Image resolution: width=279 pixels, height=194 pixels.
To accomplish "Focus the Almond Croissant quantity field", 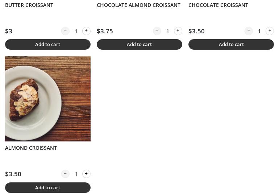I will [x=76, y=174].
